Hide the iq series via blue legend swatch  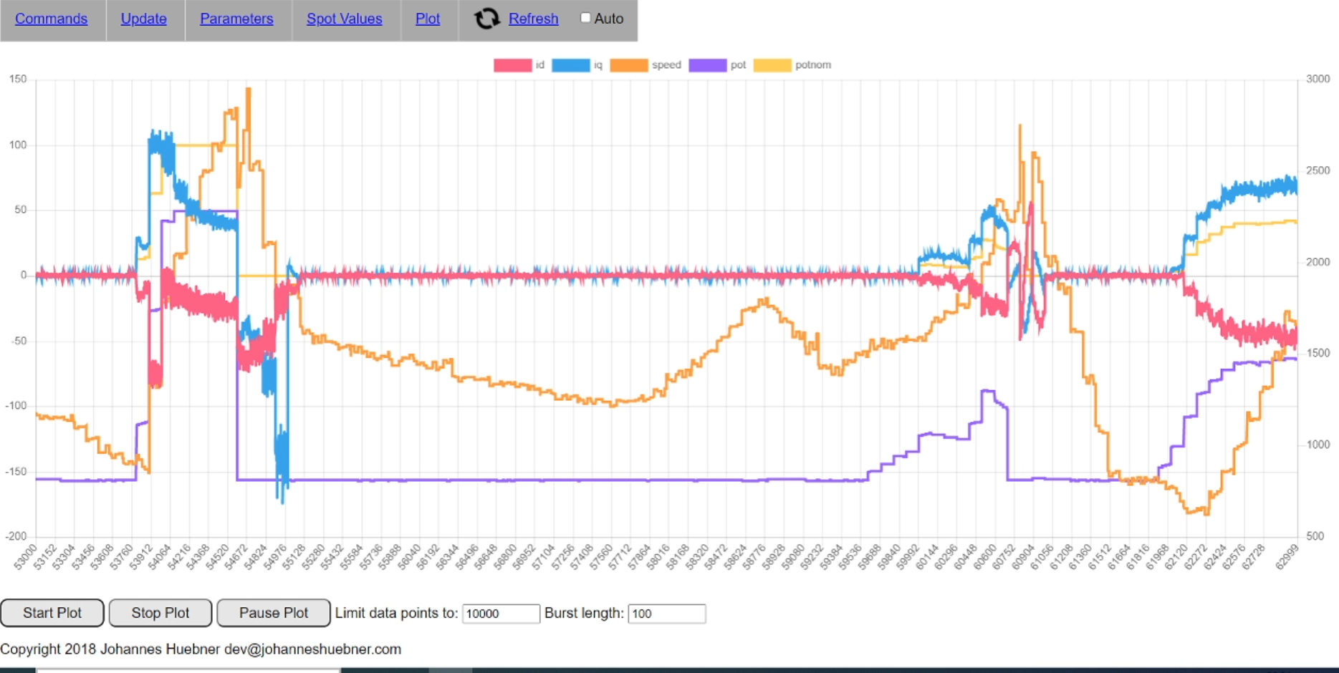pos(571,65)
